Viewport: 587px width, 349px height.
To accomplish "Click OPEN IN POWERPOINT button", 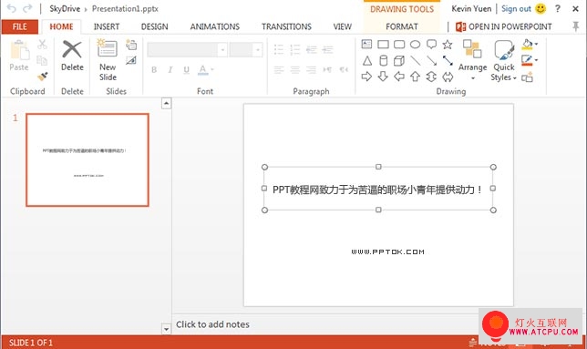I will [503, 26].
